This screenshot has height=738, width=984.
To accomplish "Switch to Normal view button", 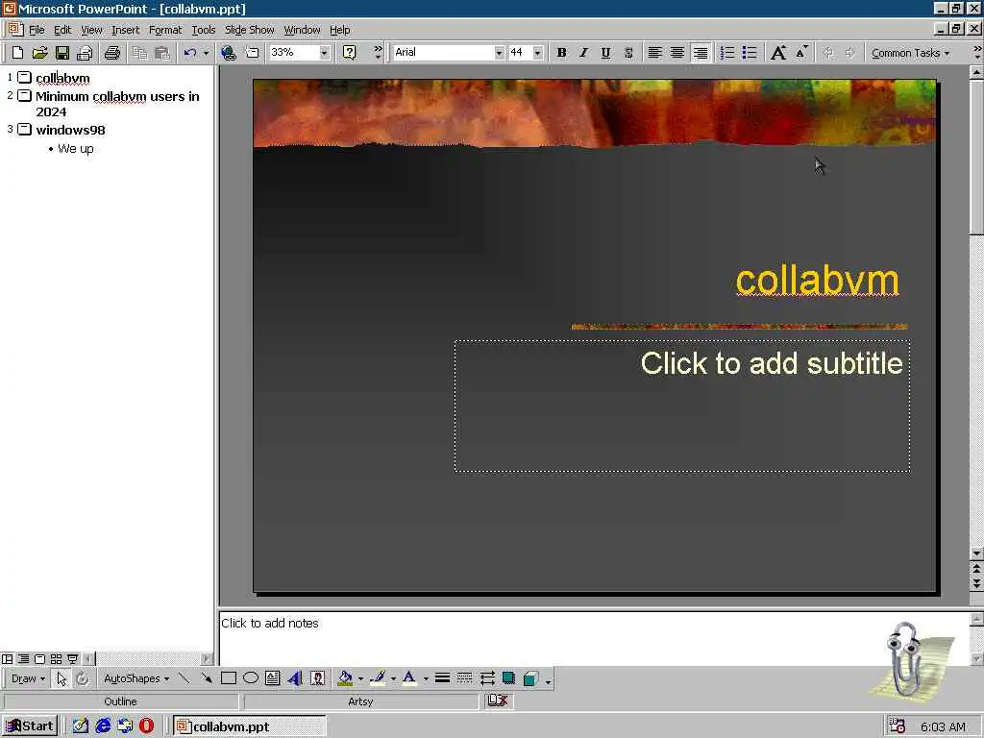I will coord(8,659).
